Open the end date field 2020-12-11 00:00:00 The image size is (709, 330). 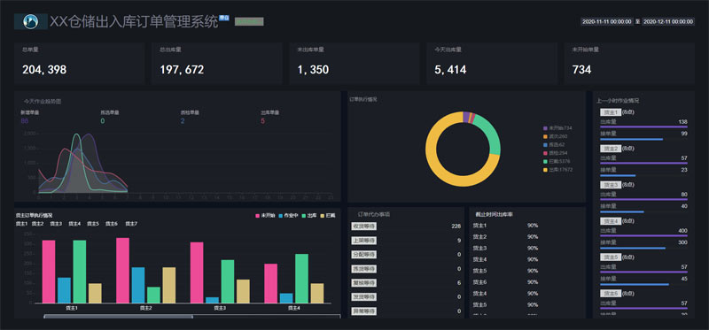coord(668,21)
